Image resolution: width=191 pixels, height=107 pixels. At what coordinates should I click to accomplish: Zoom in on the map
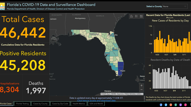tap(141, 85)
